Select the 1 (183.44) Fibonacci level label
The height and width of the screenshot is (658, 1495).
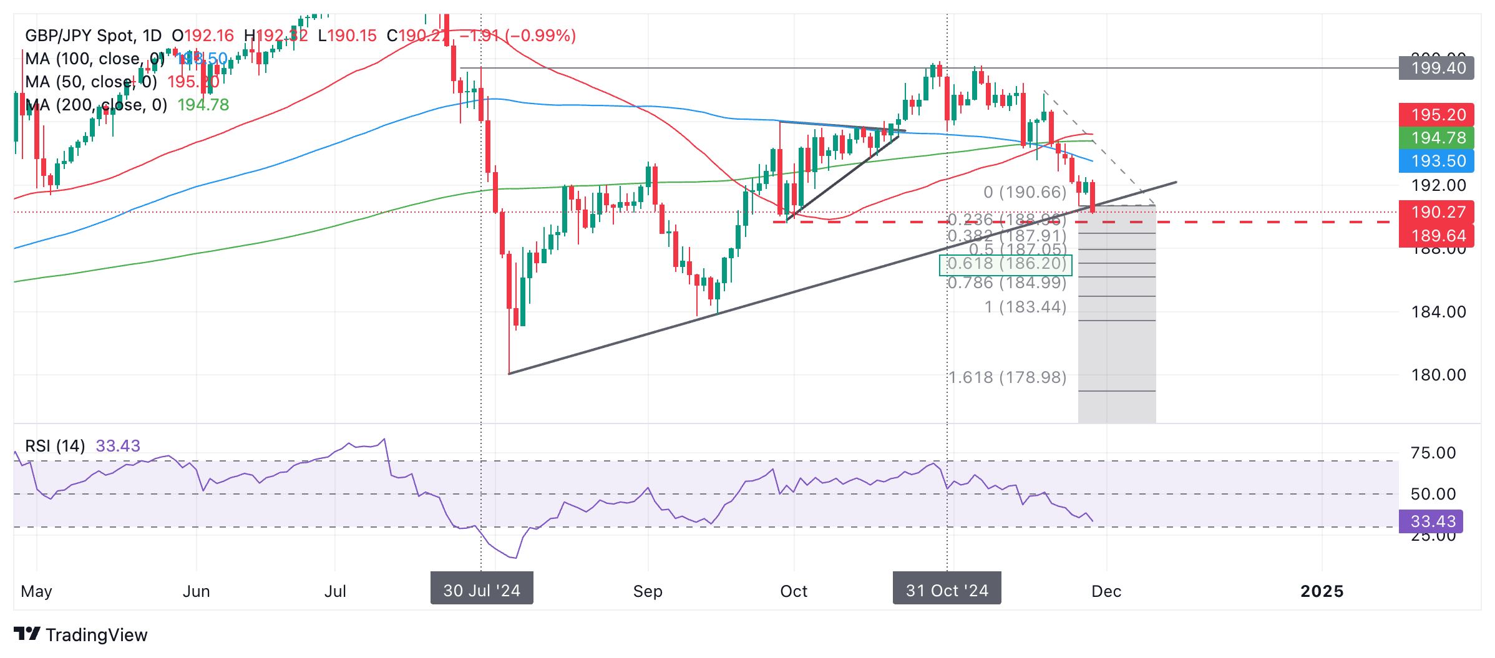point(1025,307)
